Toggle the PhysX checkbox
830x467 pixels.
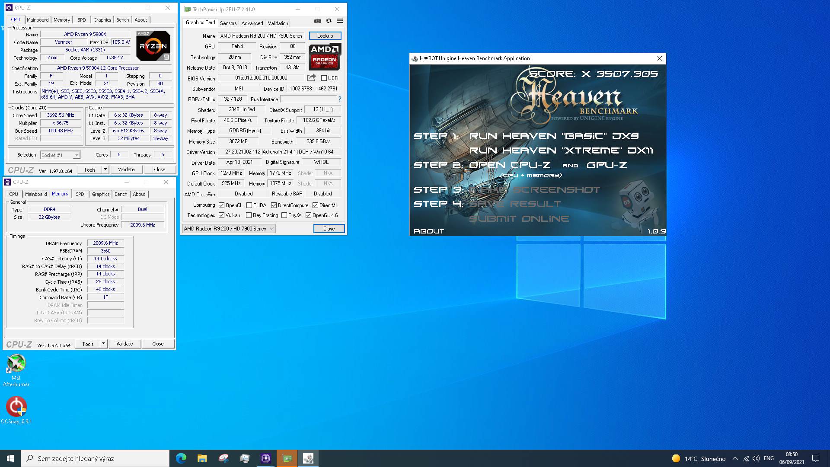tap(284, 215)
